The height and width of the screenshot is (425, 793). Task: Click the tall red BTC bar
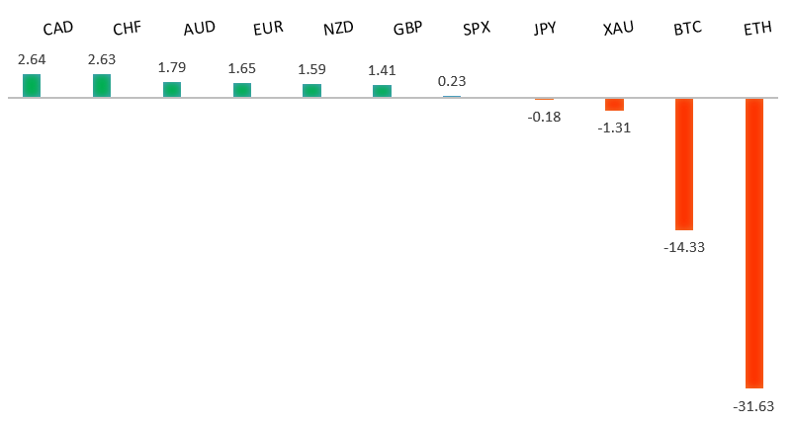(684, 164)
